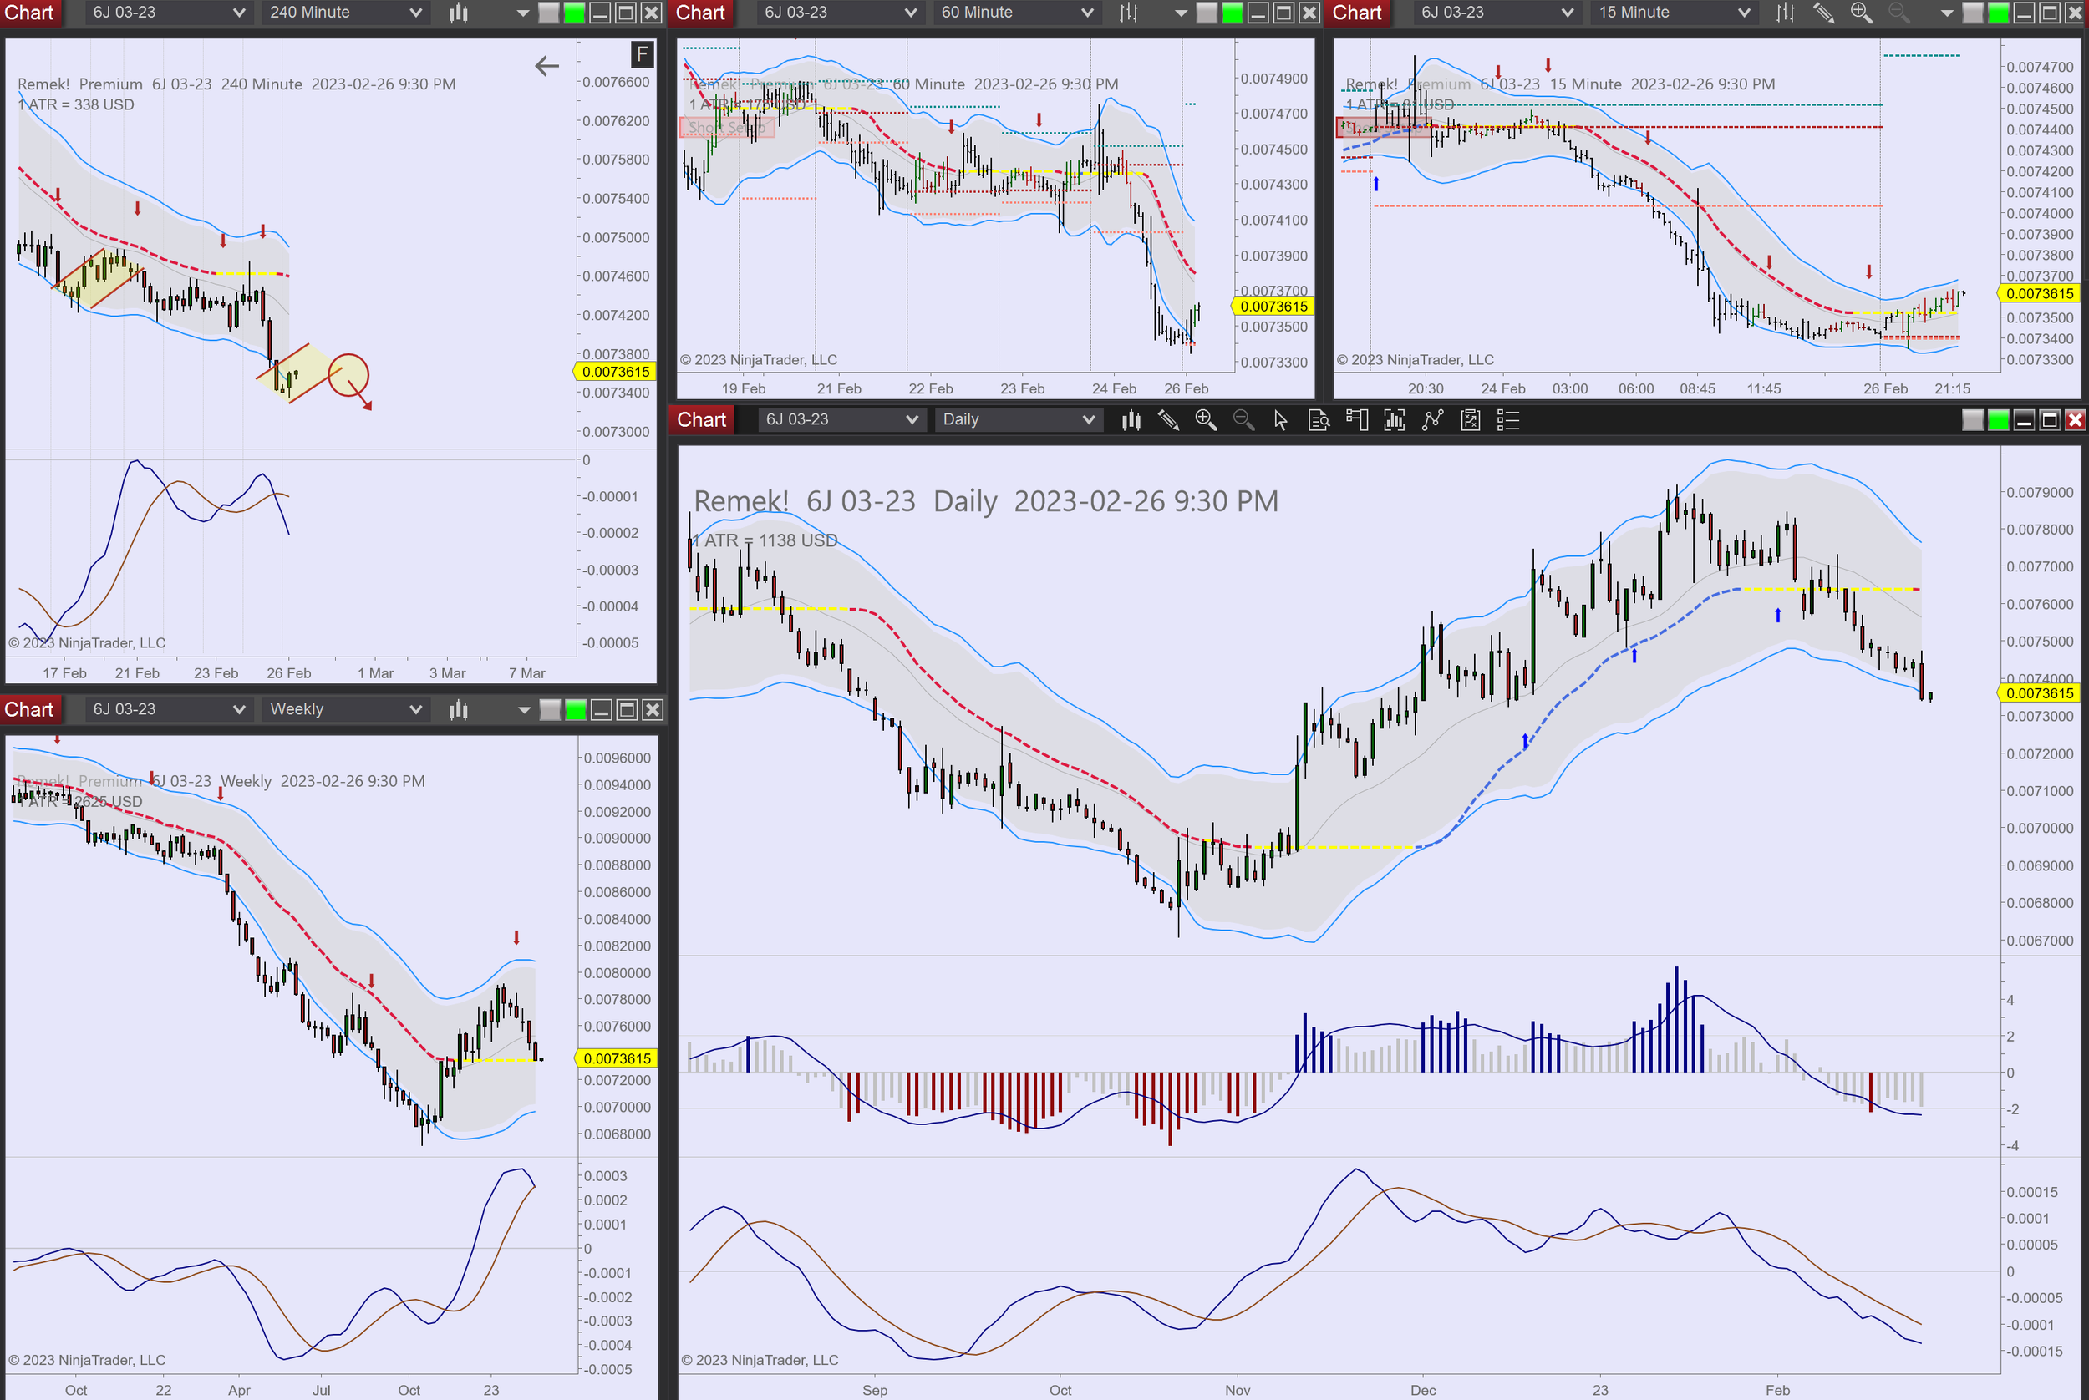The height and width of the screenshot is (1400, 2089).
Task: Click zoom in magnifier on Daily chart
Action: click(1206, 419)
